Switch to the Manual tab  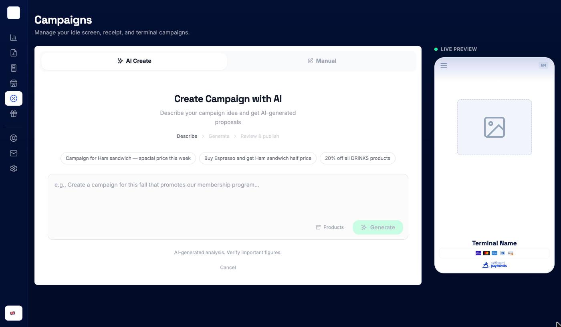(322, 61)
